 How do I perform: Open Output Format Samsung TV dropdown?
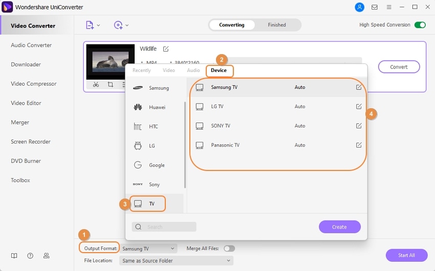(148, 249)
